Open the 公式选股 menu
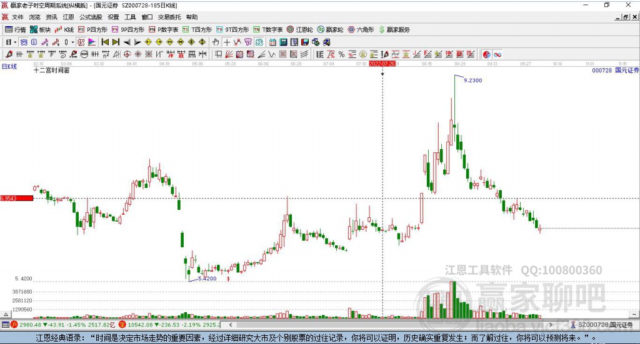 91,17
